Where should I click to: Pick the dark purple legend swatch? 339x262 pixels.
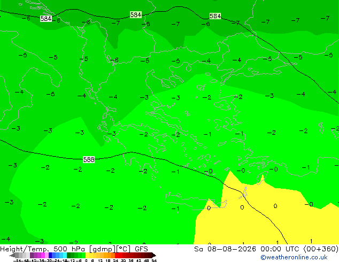(32, 255)
